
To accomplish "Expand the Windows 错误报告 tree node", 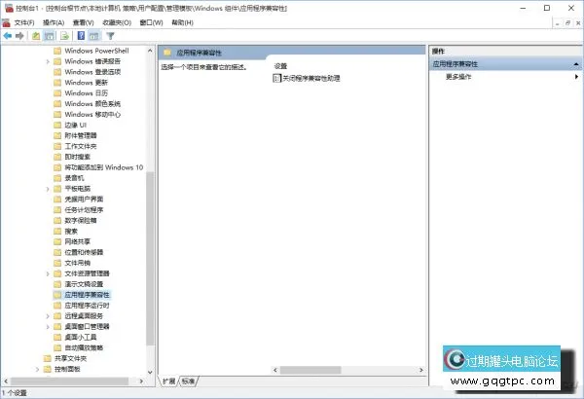I will [48, 61].
